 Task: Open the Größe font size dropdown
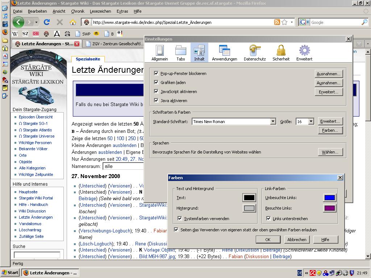311,122
